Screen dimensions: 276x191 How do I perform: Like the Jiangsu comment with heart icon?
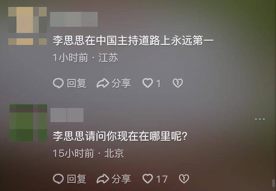(x=147, y=83)
